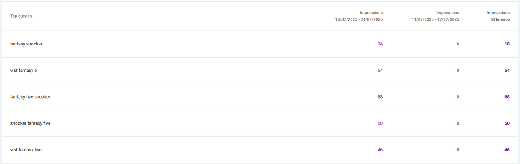Click the 24 impressions value for fantasy snooker

380,44
